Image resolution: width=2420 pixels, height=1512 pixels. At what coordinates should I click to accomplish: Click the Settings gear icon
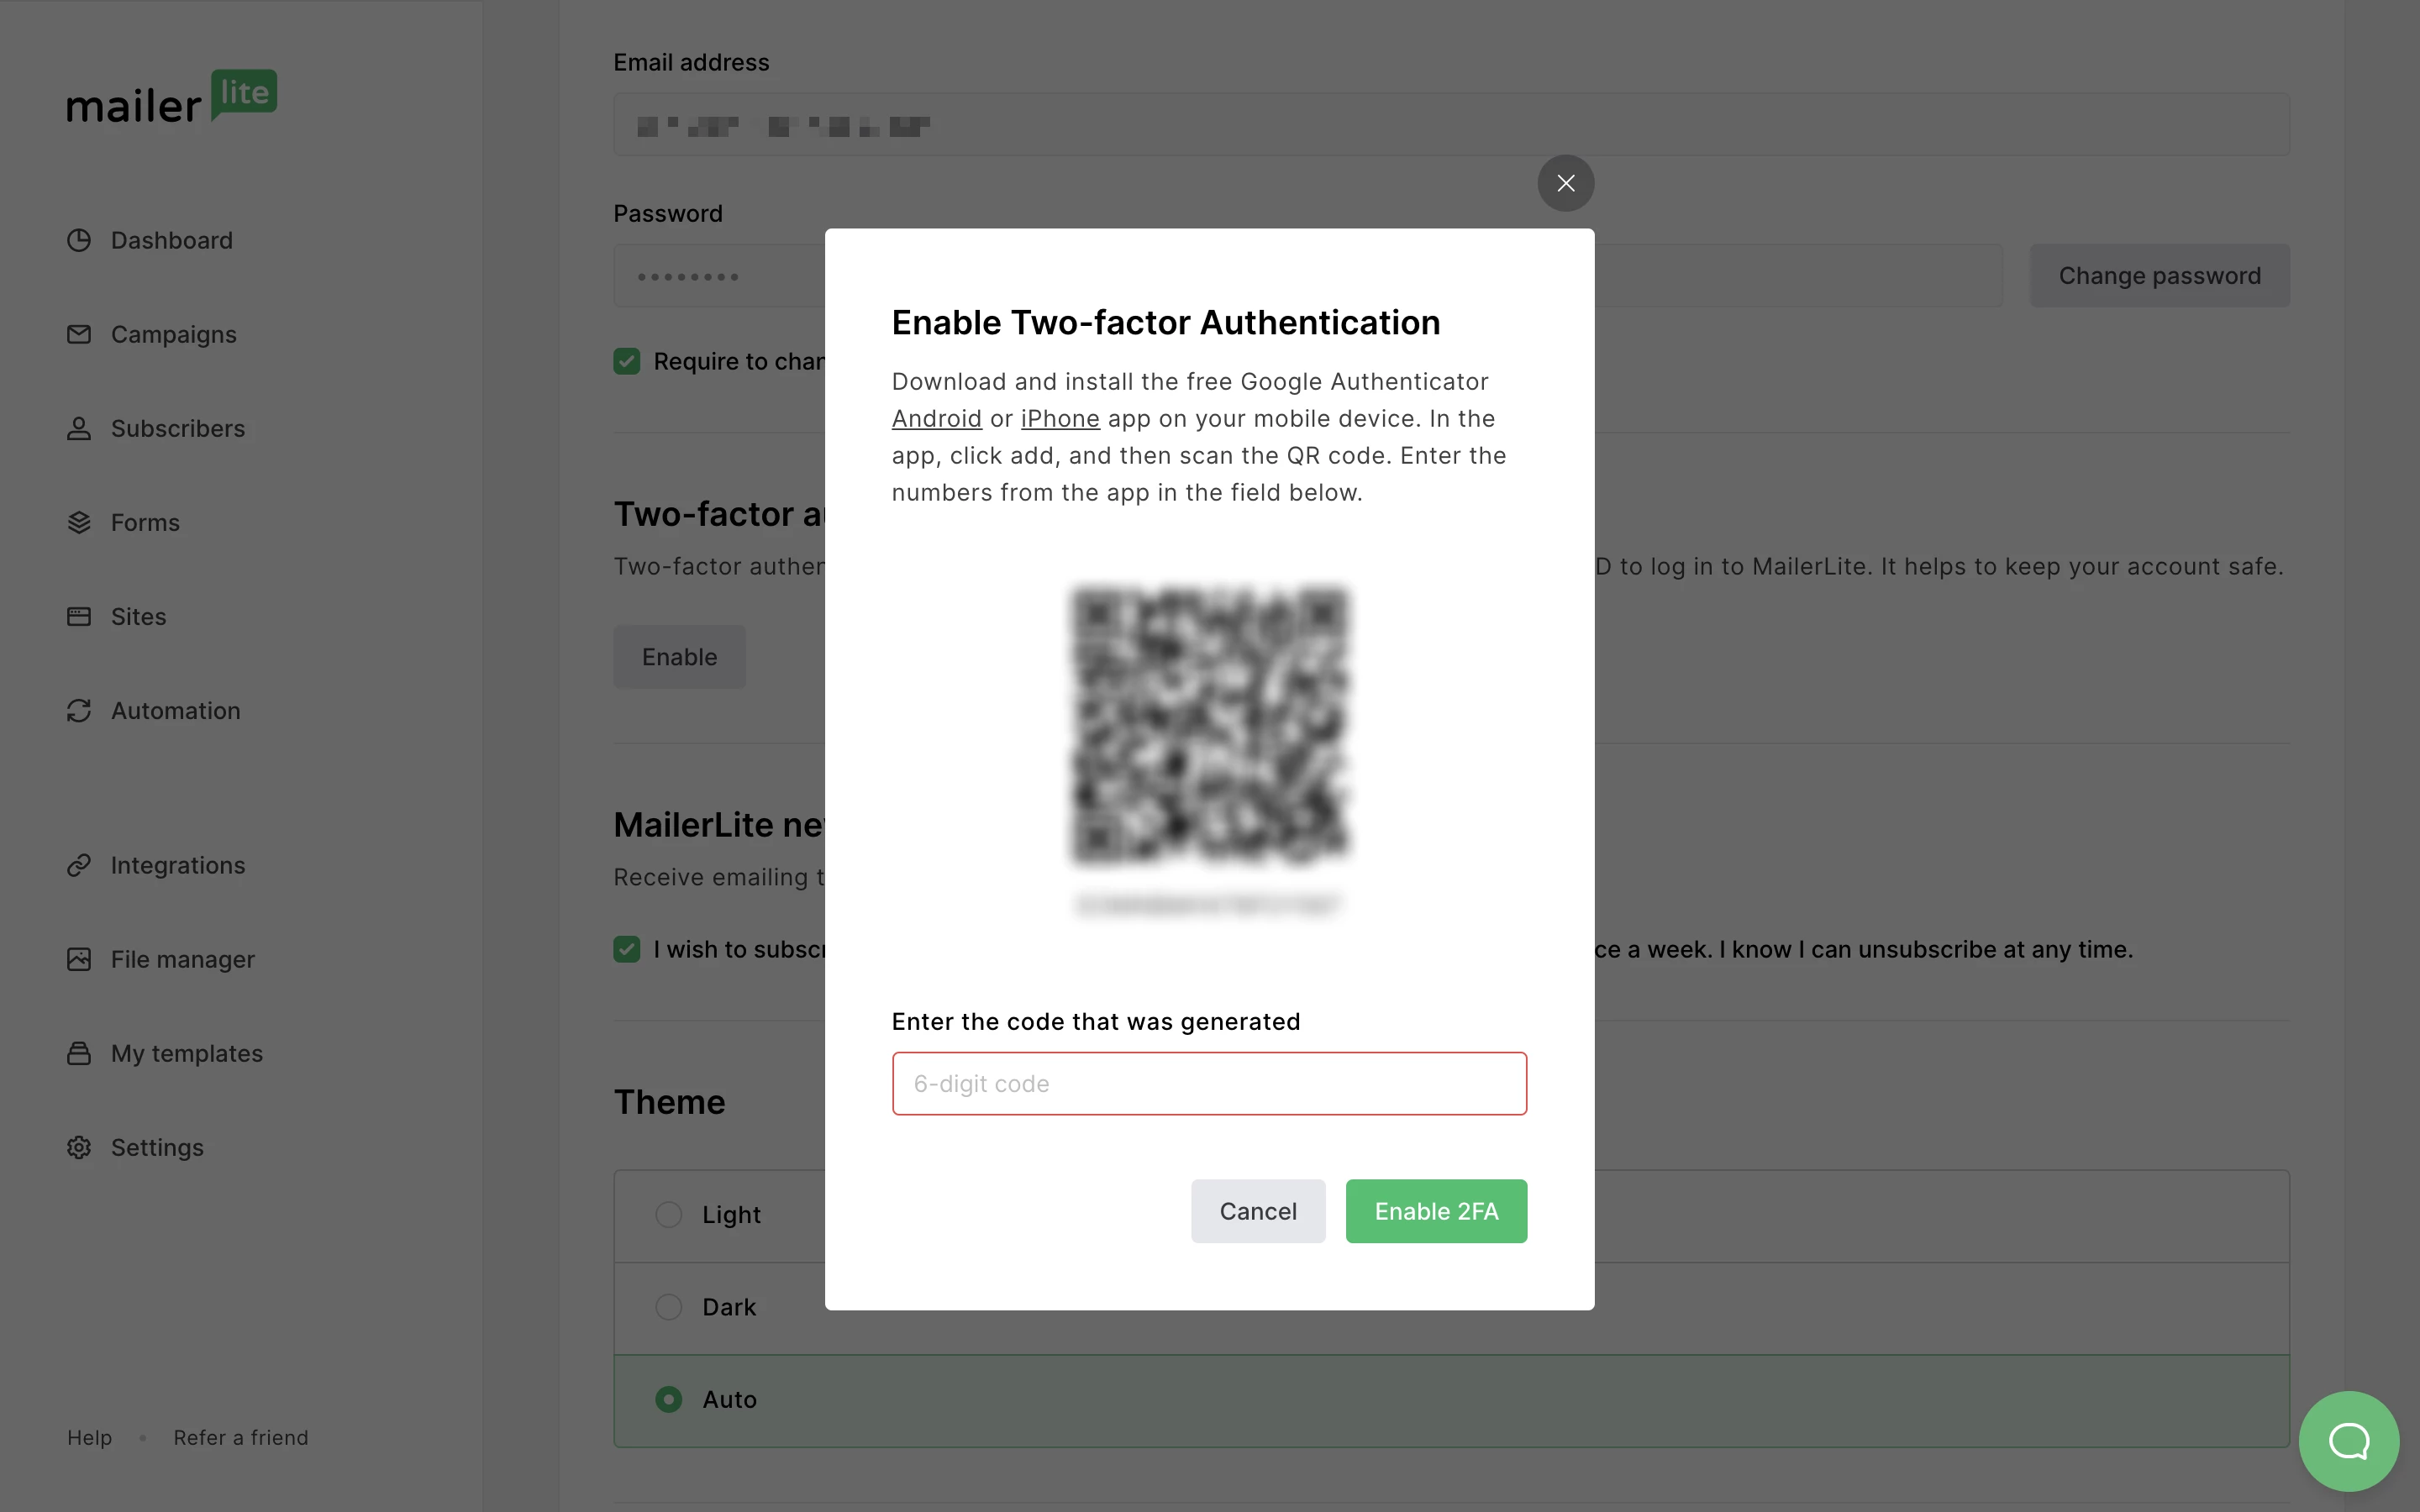click(x=79, y=1147)
